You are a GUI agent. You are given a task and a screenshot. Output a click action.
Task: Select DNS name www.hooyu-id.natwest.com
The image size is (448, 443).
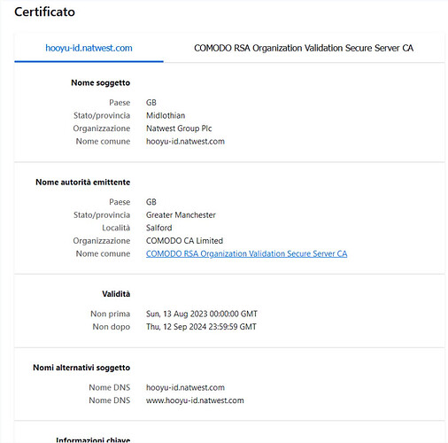(195, 400)
